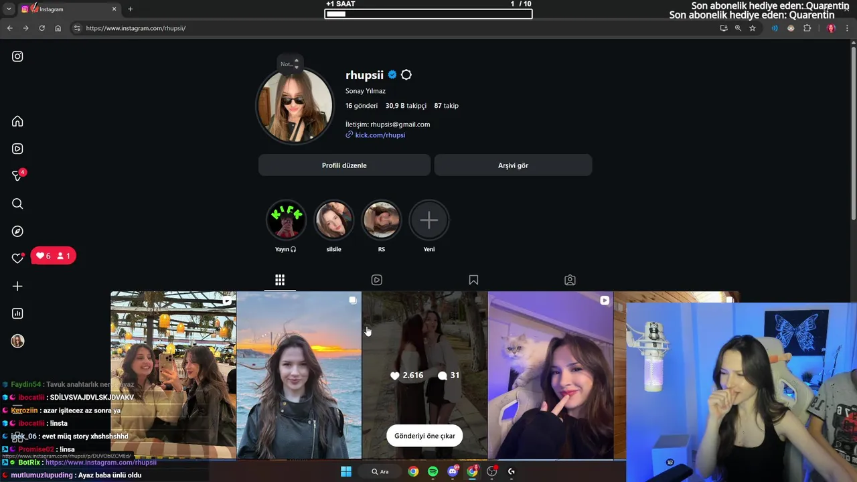Image resolution: width=857 pixels, height=482 pixels.
Task: Open the silsile story highlight
Action: pos(333,220)
